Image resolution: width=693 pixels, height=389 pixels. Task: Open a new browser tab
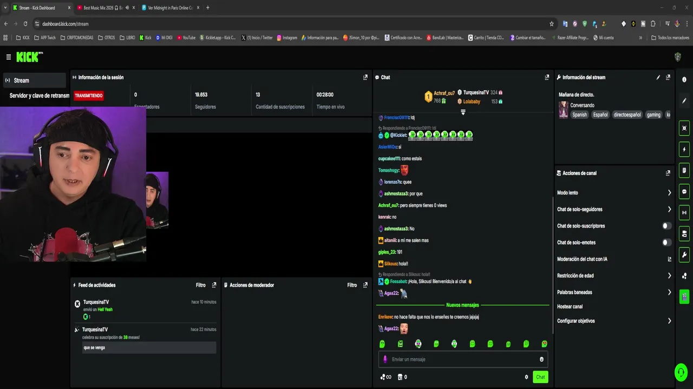(208, 8)
